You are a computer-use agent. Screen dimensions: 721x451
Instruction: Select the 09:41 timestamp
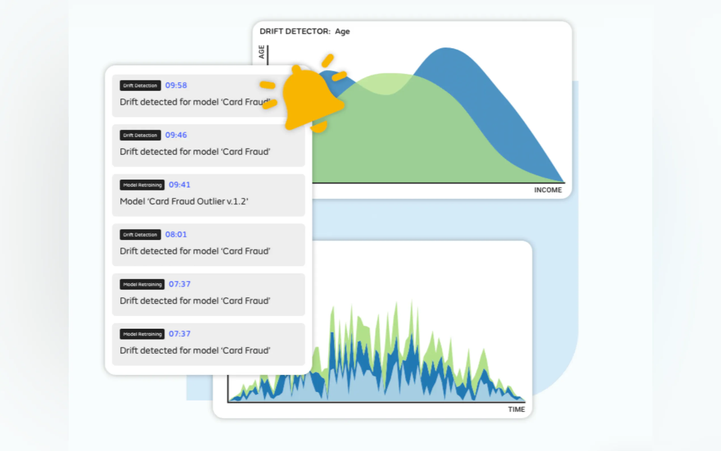tap(179, 185)
